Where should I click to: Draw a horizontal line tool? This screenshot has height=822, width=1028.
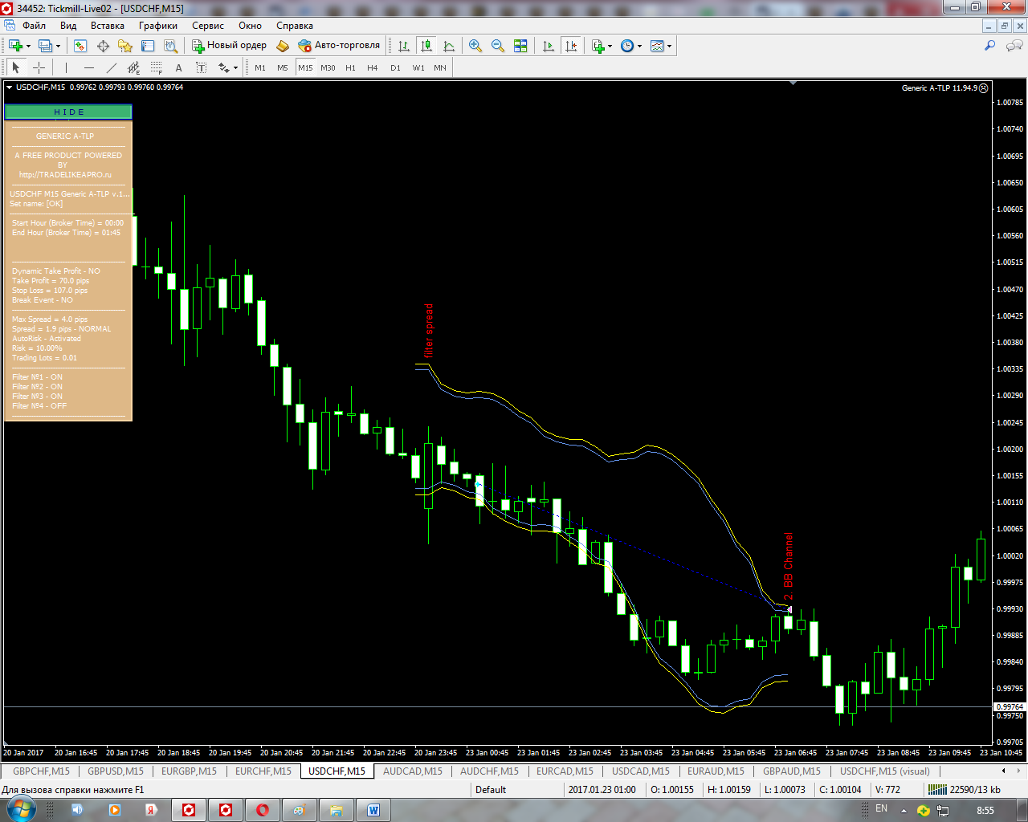pos(88,67)
